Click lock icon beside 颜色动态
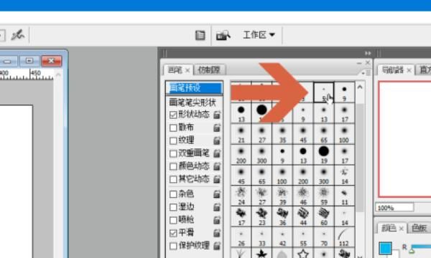Viewport: 431px width, 258px height. point(217,166)
